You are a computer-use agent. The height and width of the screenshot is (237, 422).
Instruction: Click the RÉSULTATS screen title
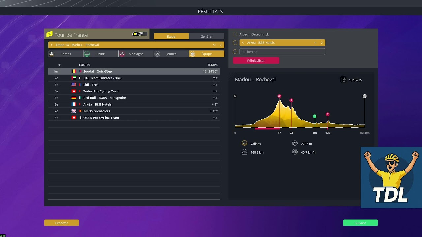point(210,12)
